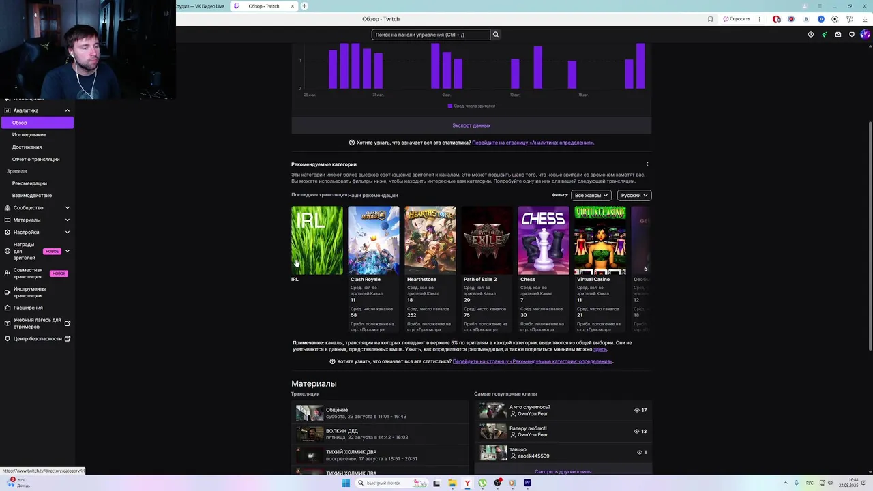Screen dimensions: 873x491
Task: Expand the Награды для зрителей chevron
Action: click(67, 251)
